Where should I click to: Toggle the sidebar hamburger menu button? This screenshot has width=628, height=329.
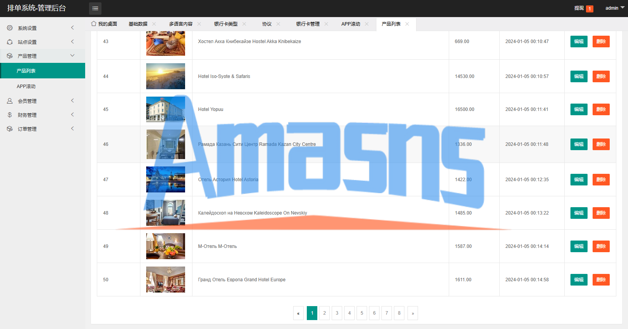(x=95, y=8)
